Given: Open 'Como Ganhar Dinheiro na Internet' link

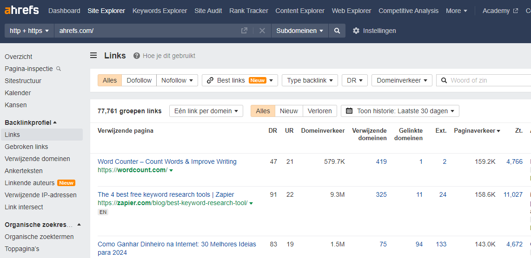Looking at the screenshot, I should (x=177, y=248).
